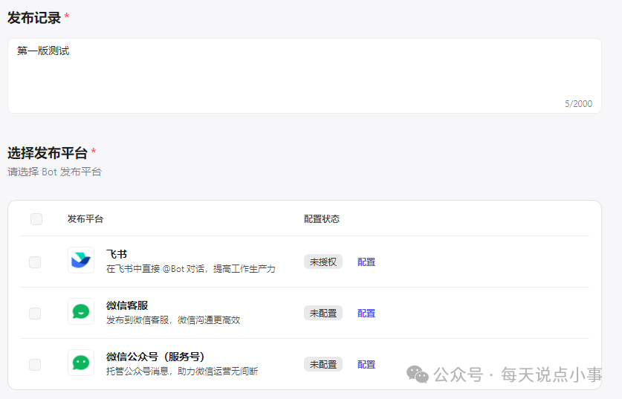Tick the checkbox for 微信客服
The image size is (622, 399).
(35, 314)
